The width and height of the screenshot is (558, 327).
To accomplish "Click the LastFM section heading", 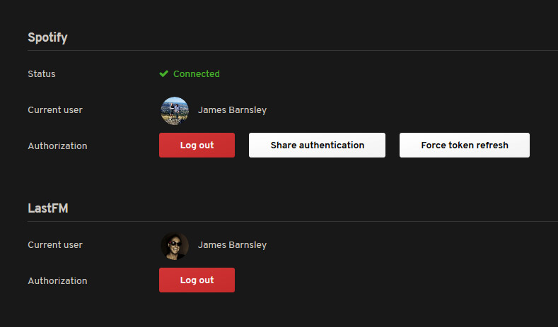I will (x=48, y=208).
